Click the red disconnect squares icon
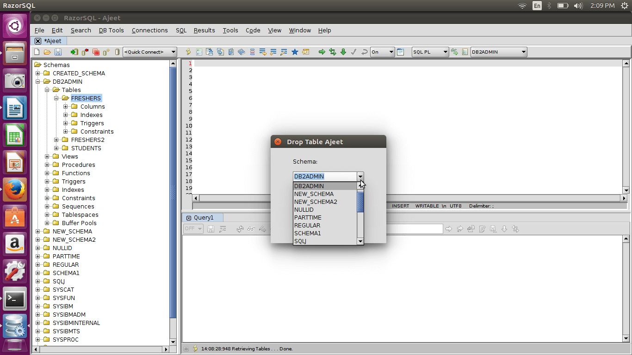The width and height of the screenshot is (632, 355). pyautogui.click(x=96, y=52)
